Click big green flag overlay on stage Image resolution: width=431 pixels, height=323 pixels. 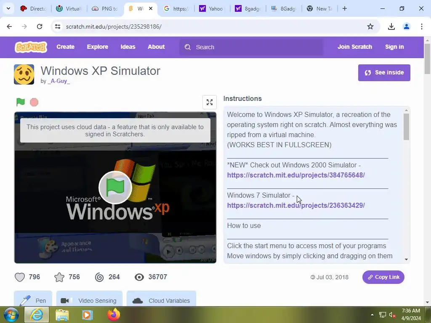(x=115, y=188)
